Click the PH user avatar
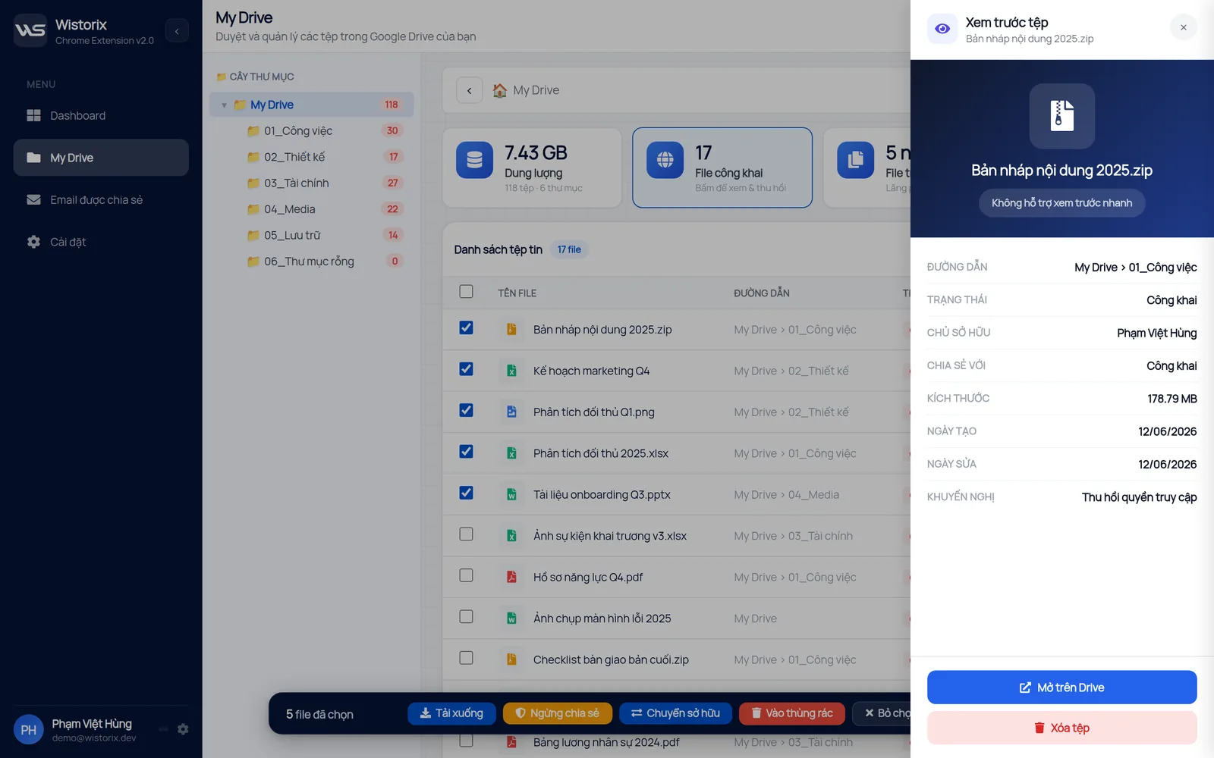1214x758 pixels. [29, 730]
